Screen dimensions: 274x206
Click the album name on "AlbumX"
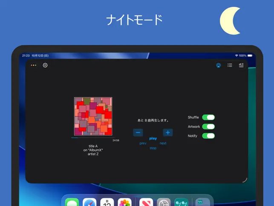93,150
